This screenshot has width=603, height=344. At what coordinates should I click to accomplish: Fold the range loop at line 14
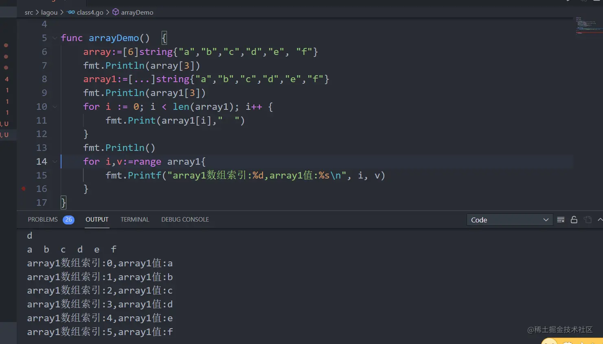55,162
